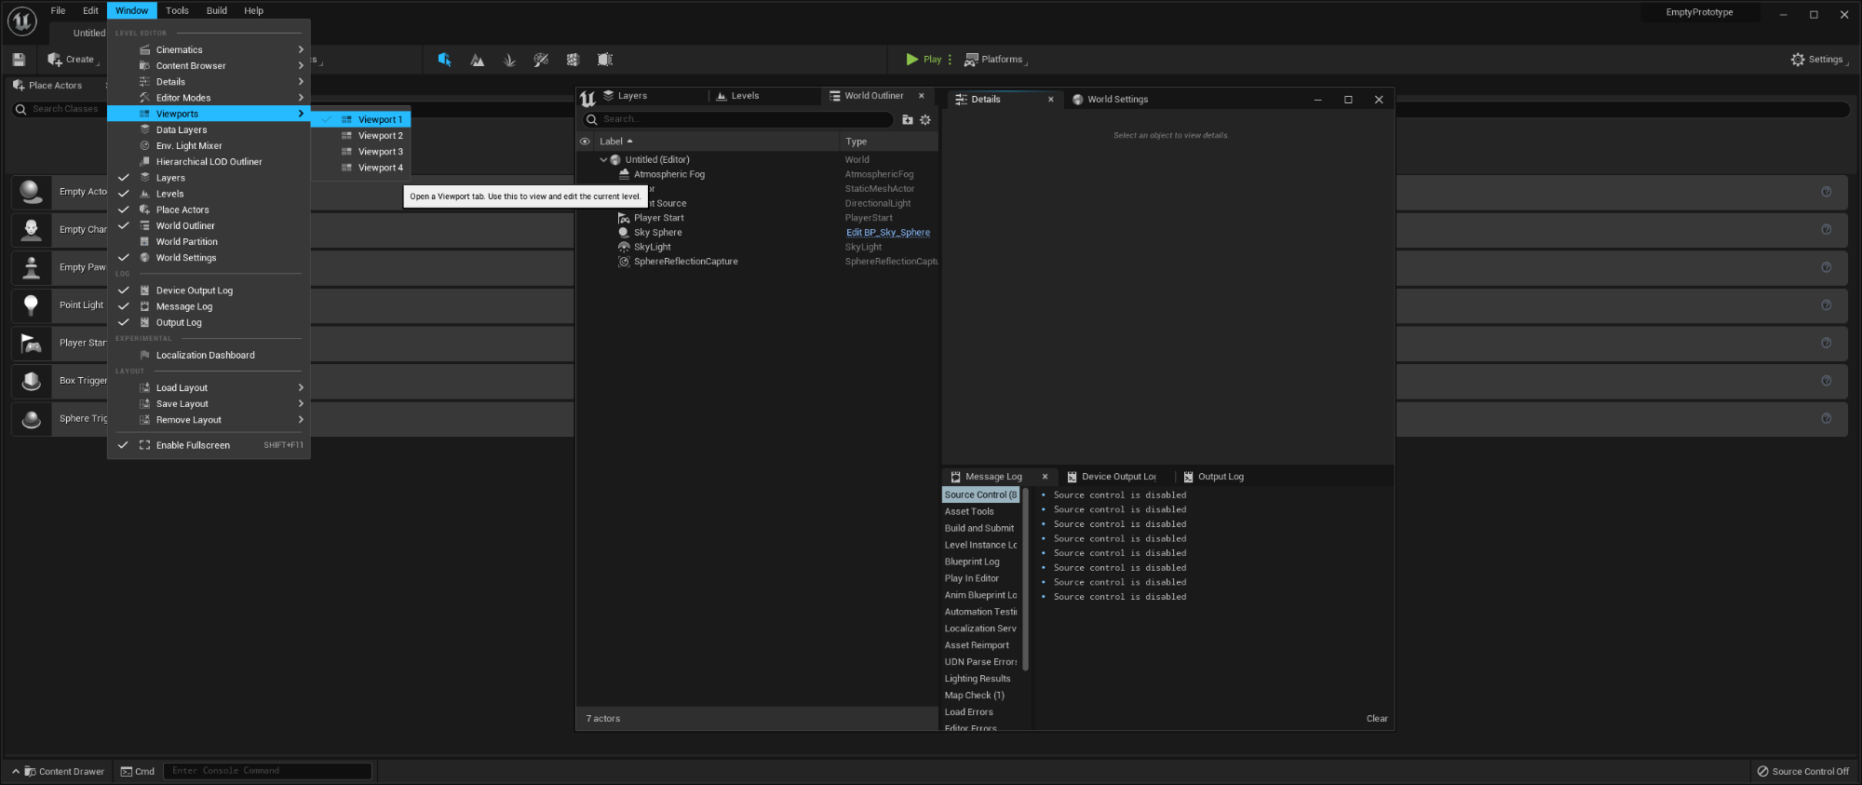Viewport: 1862px width, 785px height.
Task: Open Viewport 4 from submenu
Action: (x=361, y=168)
